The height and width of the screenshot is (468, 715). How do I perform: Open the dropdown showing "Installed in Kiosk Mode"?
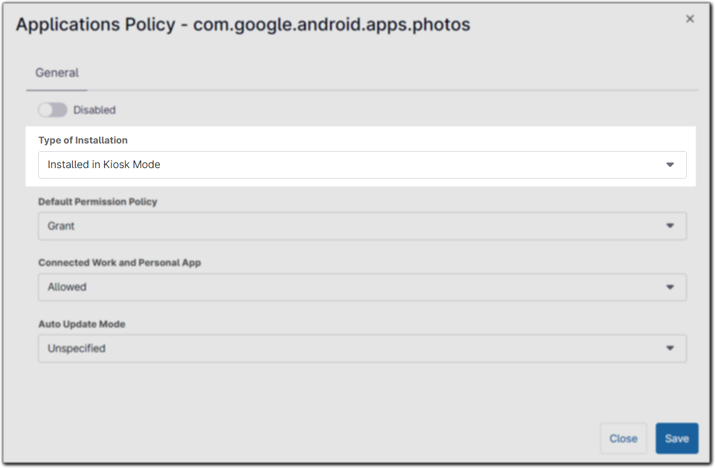point(352,165)
